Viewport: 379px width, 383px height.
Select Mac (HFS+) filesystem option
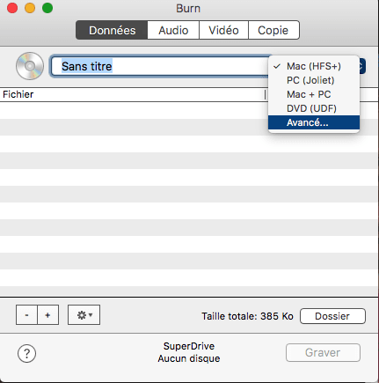[x=314, y=66]
